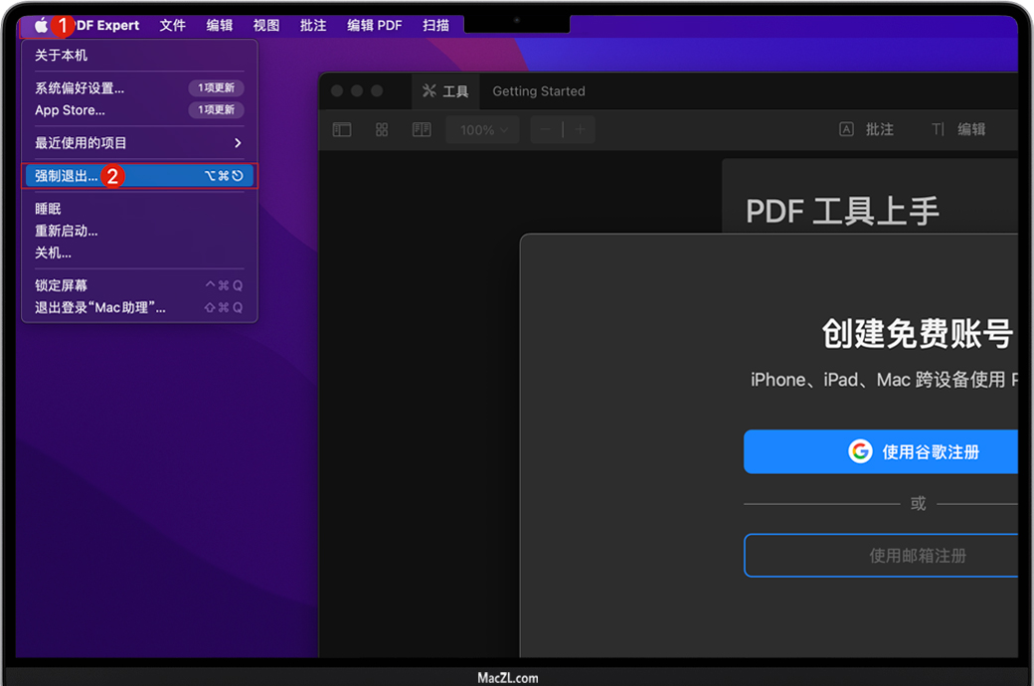This screenshot has height=686, width=1034.
Task: Open the 批注 menu in menu bar
Action: [x=312, y=25]
